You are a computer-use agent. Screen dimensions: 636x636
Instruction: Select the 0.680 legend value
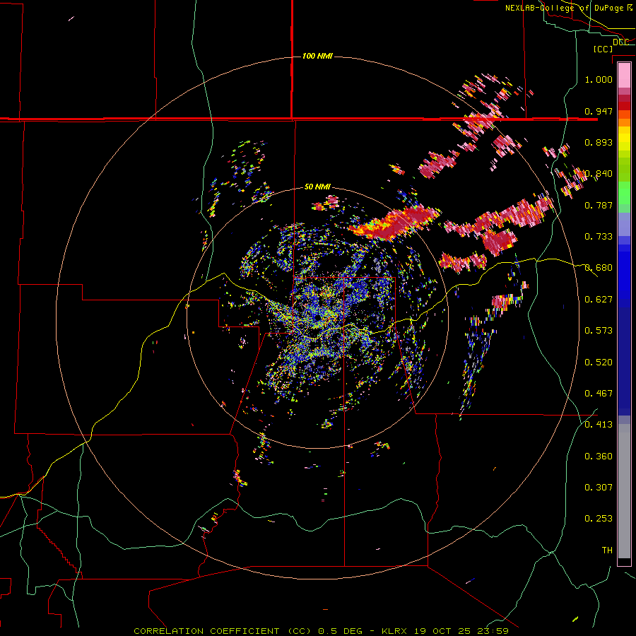(599, 268)
